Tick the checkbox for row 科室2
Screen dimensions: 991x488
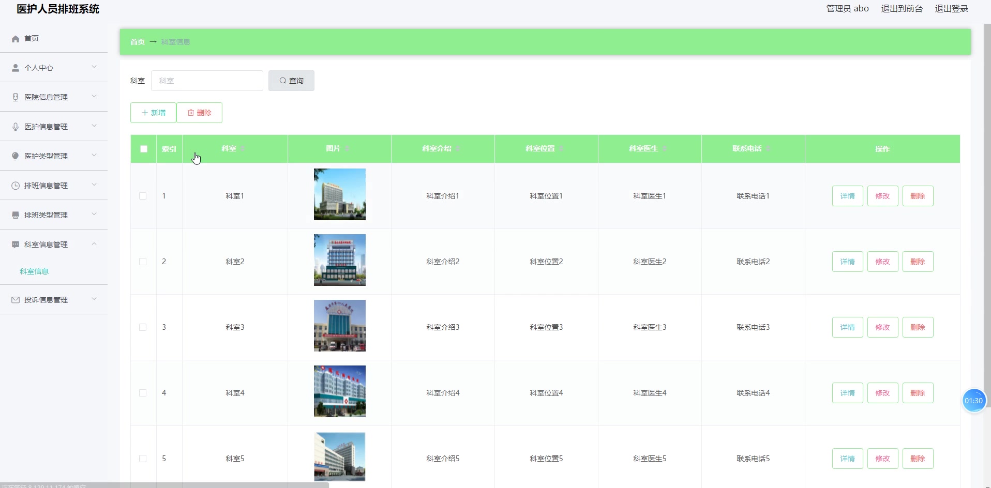[x=143, y=262]
